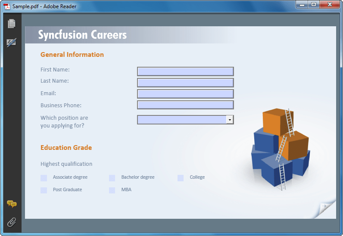The height and width of the screenshot is (236, 343).
Task: Close the Adobe Reader window
Action: (330, 5)
